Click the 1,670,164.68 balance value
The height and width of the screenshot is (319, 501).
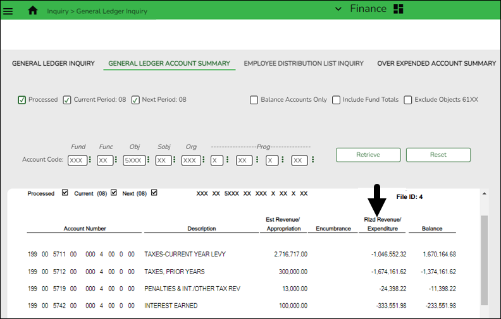440,254
